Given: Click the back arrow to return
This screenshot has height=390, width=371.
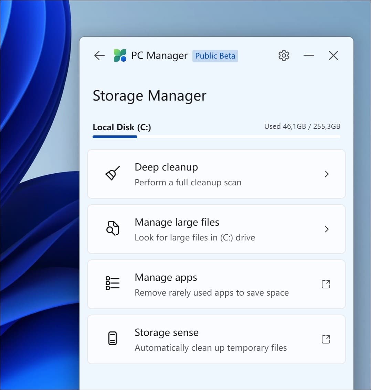Looking at the screenshot, I should (x=99, y=55).
